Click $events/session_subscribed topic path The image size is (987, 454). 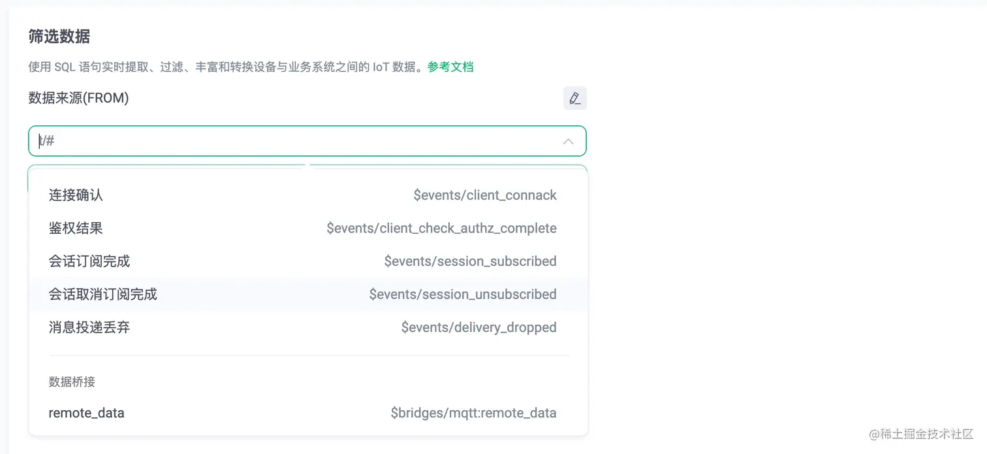(x=471, y=261)
